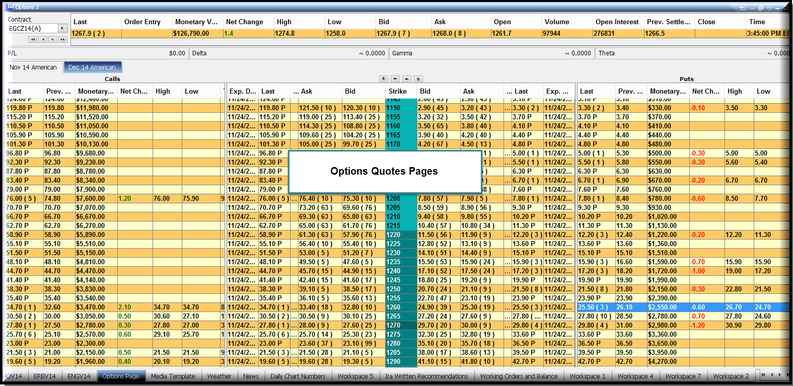
Task: Click the put Bid 24.90 ( 39 ) cell
Action: pyautogui.click(x=438, y=307)
